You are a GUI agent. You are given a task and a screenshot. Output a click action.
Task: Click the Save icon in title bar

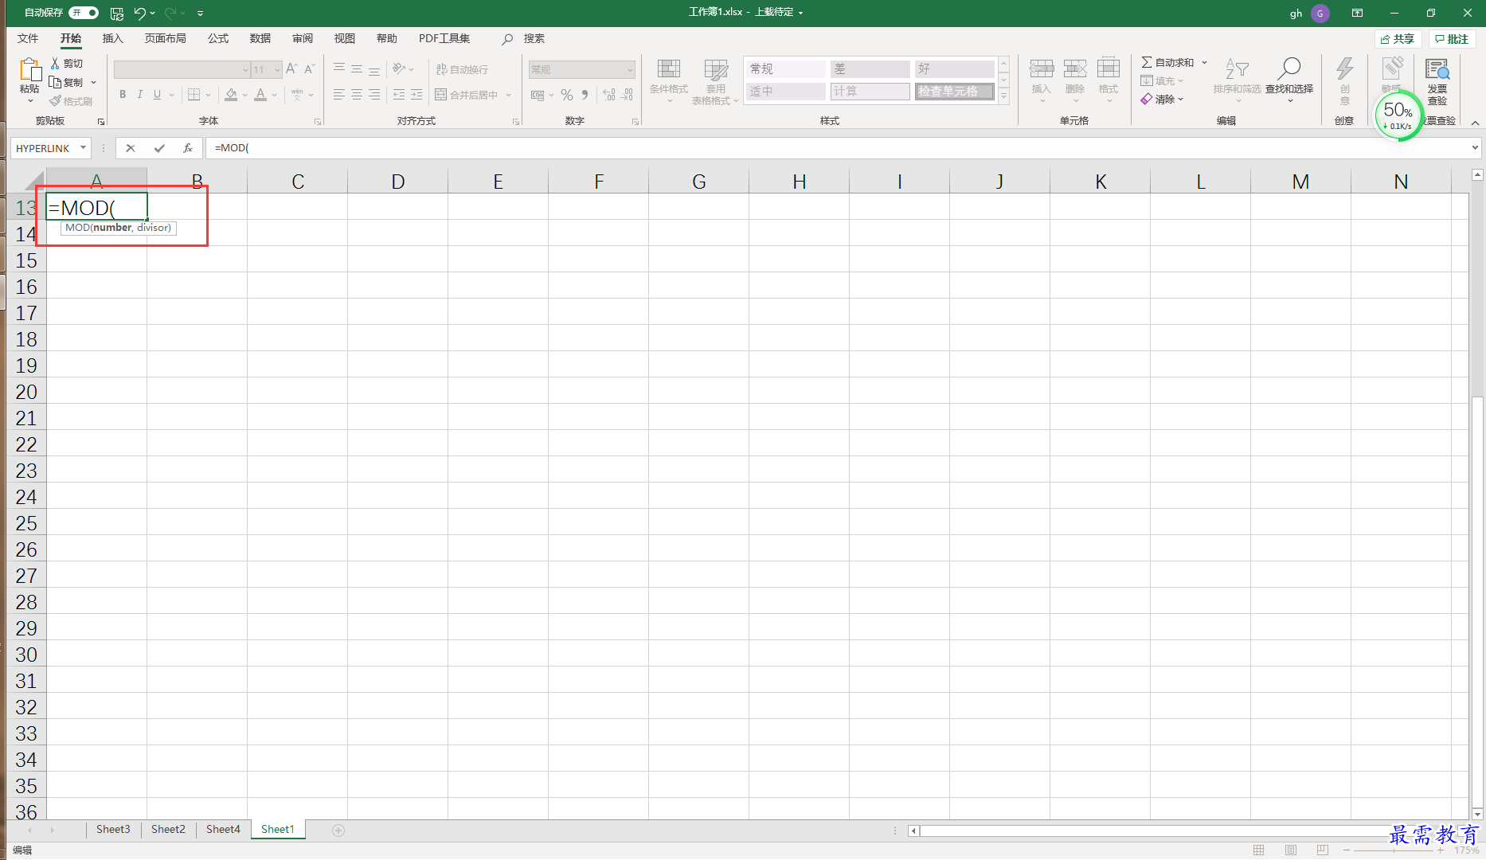point(117,13)
